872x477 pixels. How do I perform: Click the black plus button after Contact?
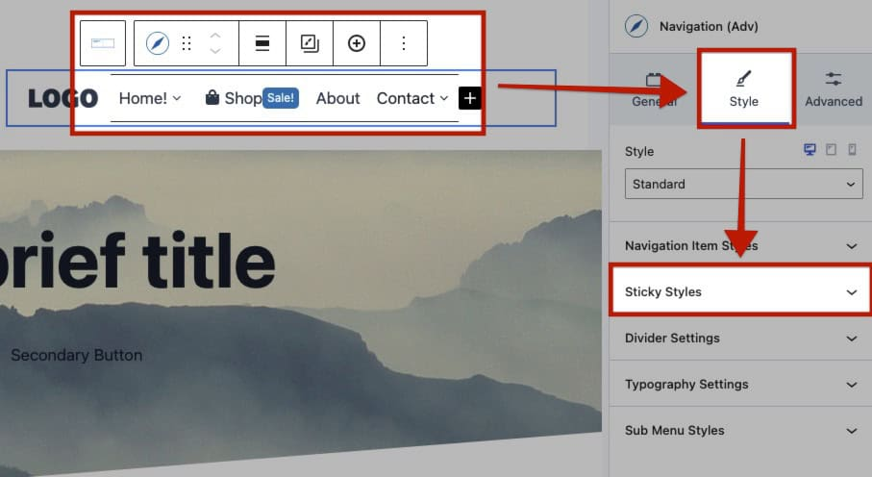469,98
